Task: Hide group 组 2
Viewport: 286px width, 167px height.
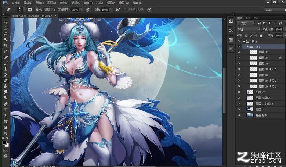Action: point(239,42)
